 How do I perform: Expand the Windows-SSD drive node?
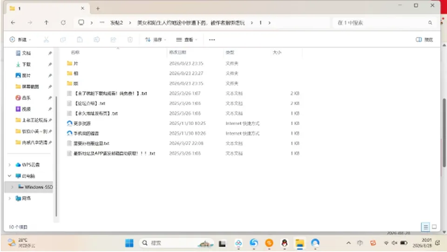pos(12,187)
